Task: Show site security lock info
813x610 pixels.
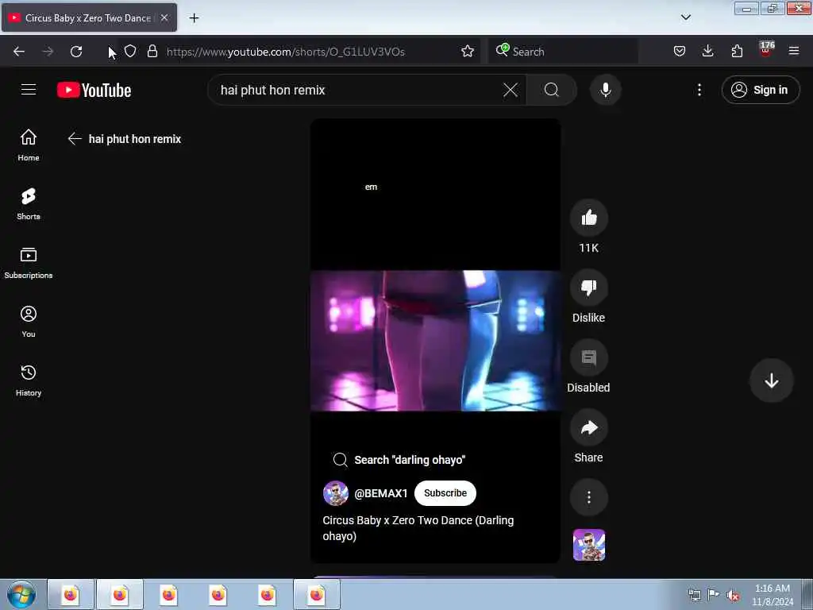Action: 152,52
